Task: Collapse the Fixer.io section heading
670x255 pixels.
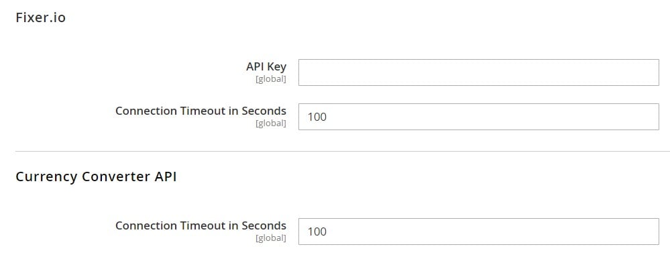Action: [x=41, y=17]
